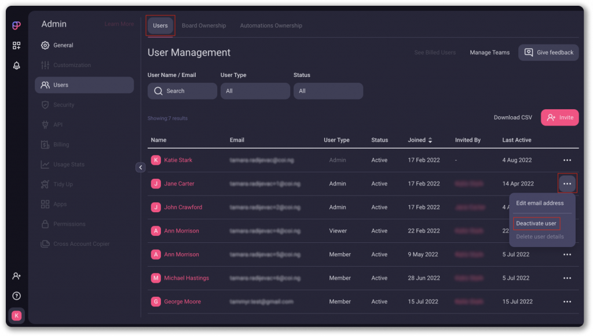Click the User Name / Email search field
This screenshot has height=336, width=593.
coord(182,91)
